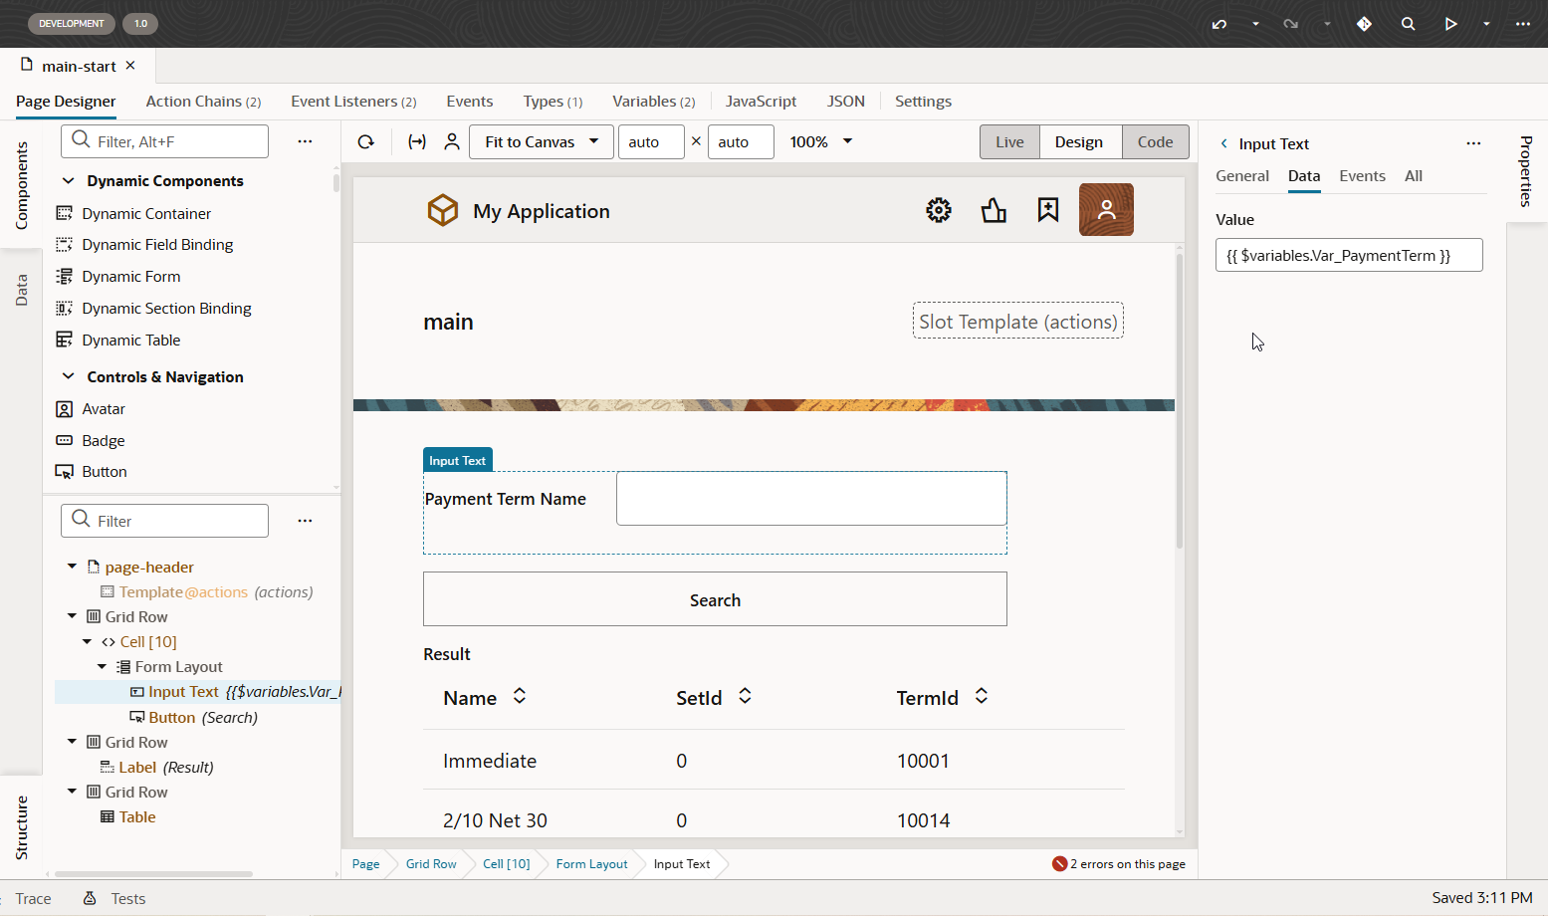The height and width of the screenshot is (916, 1548).
Task: Open the Properties side tab
Action: [x=1526, y=171]
